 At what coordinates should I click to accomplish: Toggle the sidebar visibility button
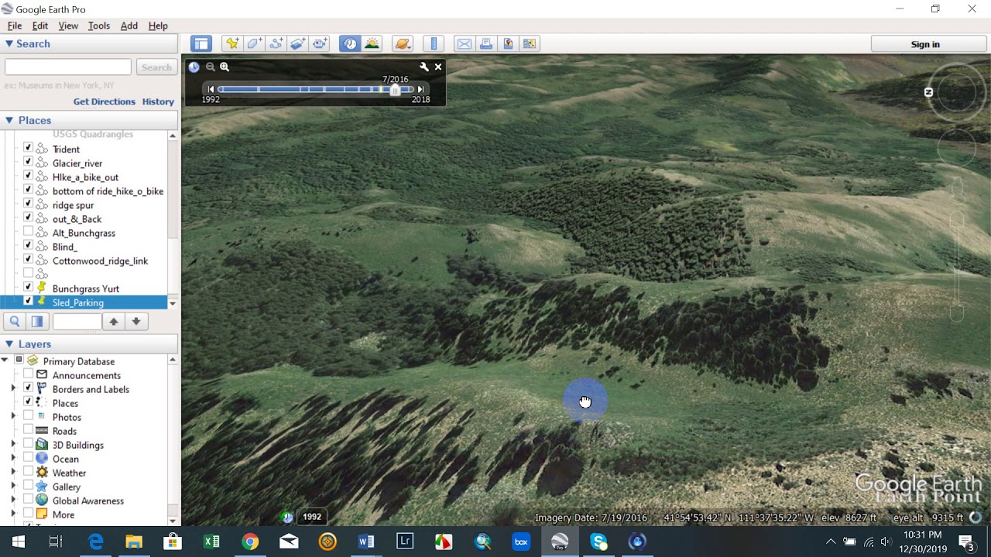pyautogui.click(x=201, y=44)
